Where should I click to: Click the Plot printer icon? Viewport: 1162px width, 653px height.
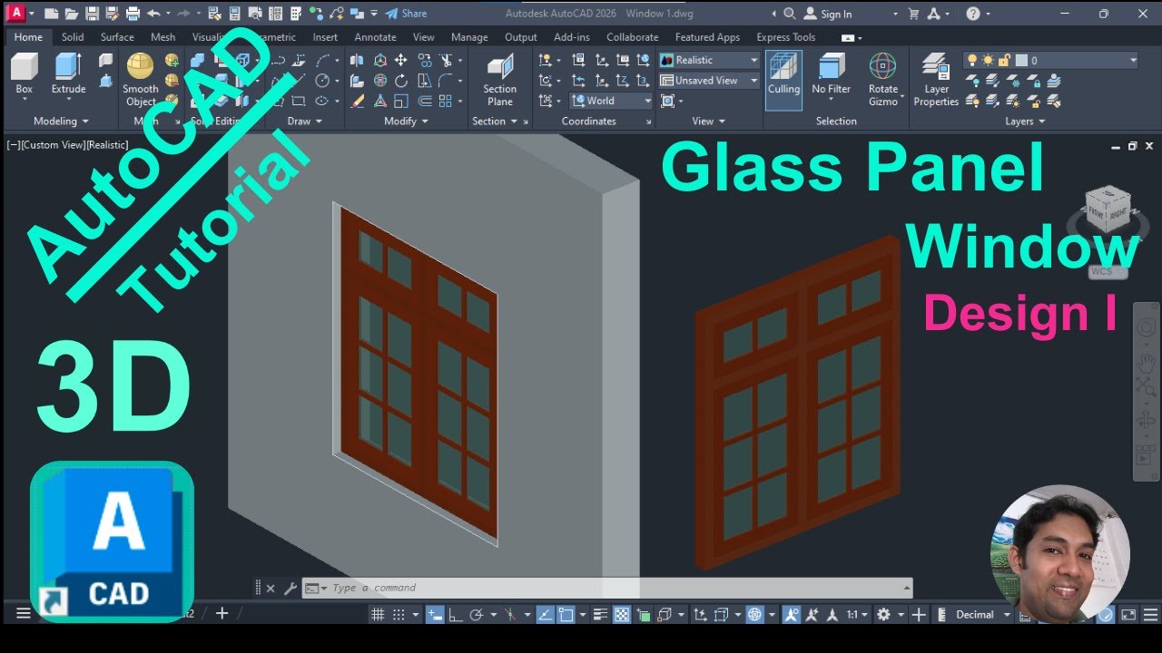[x=133, y=14]
